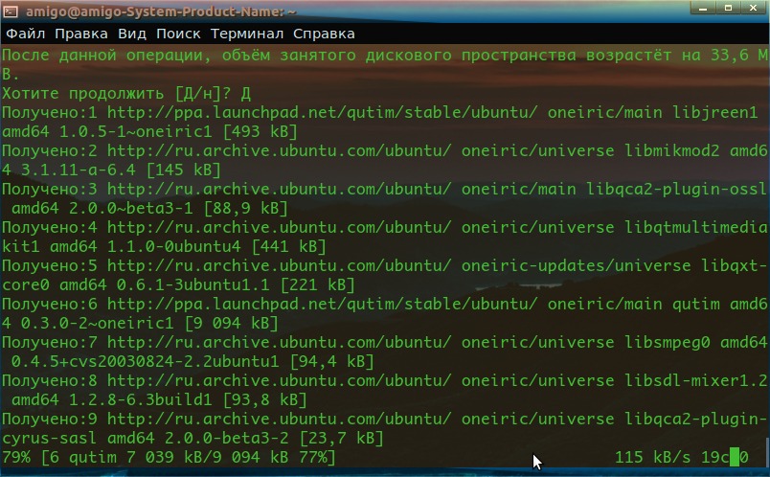Click the terminal window icon in title bar
The width and height of the screenshot is (770, 477).
tap(10, 11)
